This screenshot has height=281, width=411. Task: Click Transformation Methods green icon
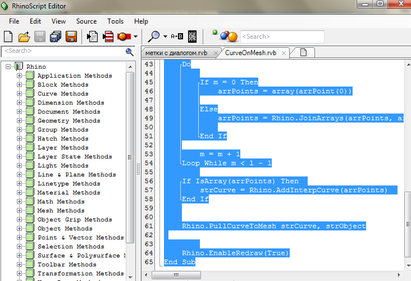pyautogui.click(x=30, y=273)
